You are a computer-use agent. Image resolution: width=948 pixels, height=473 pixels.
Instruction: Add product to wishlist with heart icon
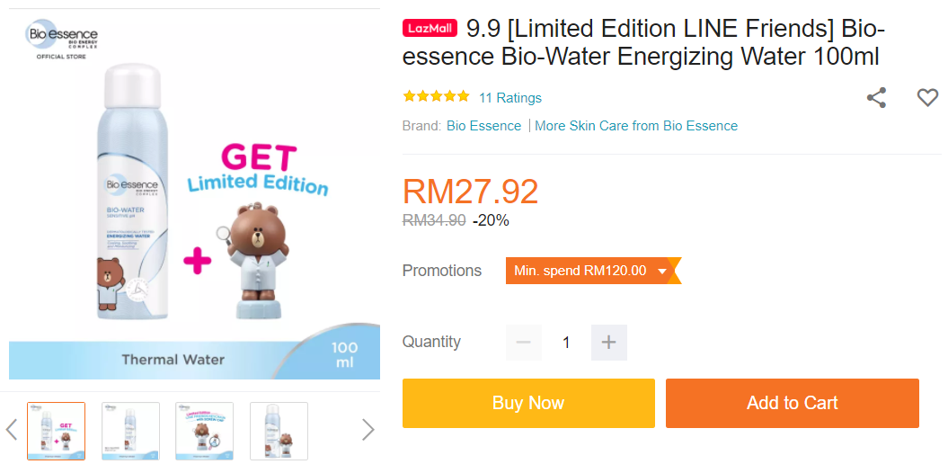(927, 98)
